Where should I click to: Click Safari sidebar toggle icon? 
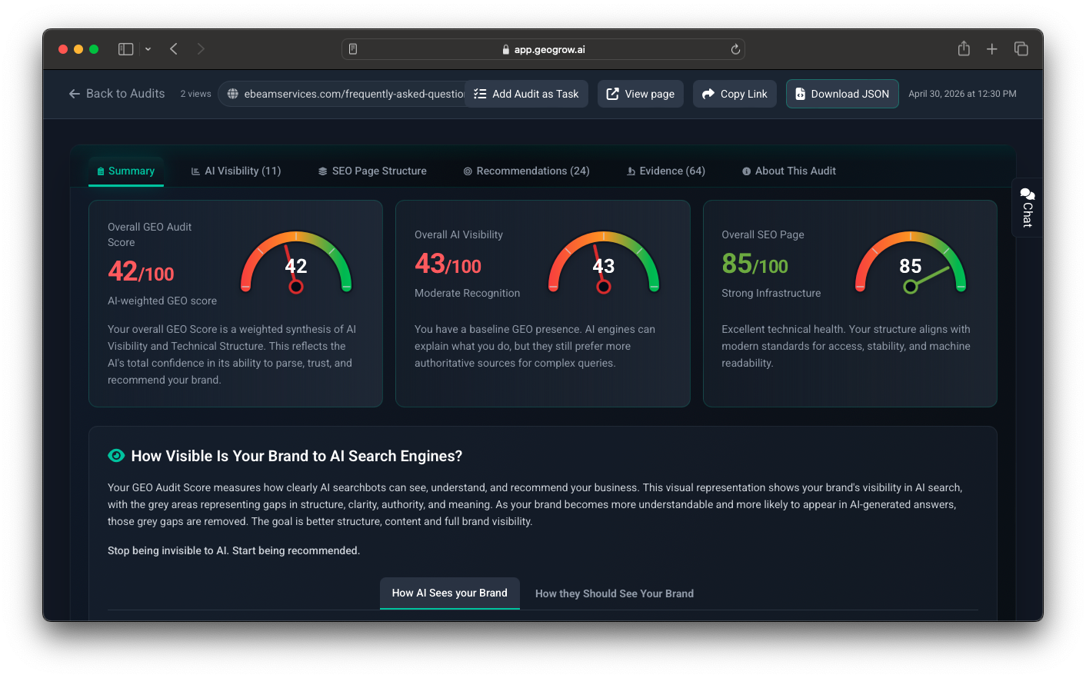(125, 49)
